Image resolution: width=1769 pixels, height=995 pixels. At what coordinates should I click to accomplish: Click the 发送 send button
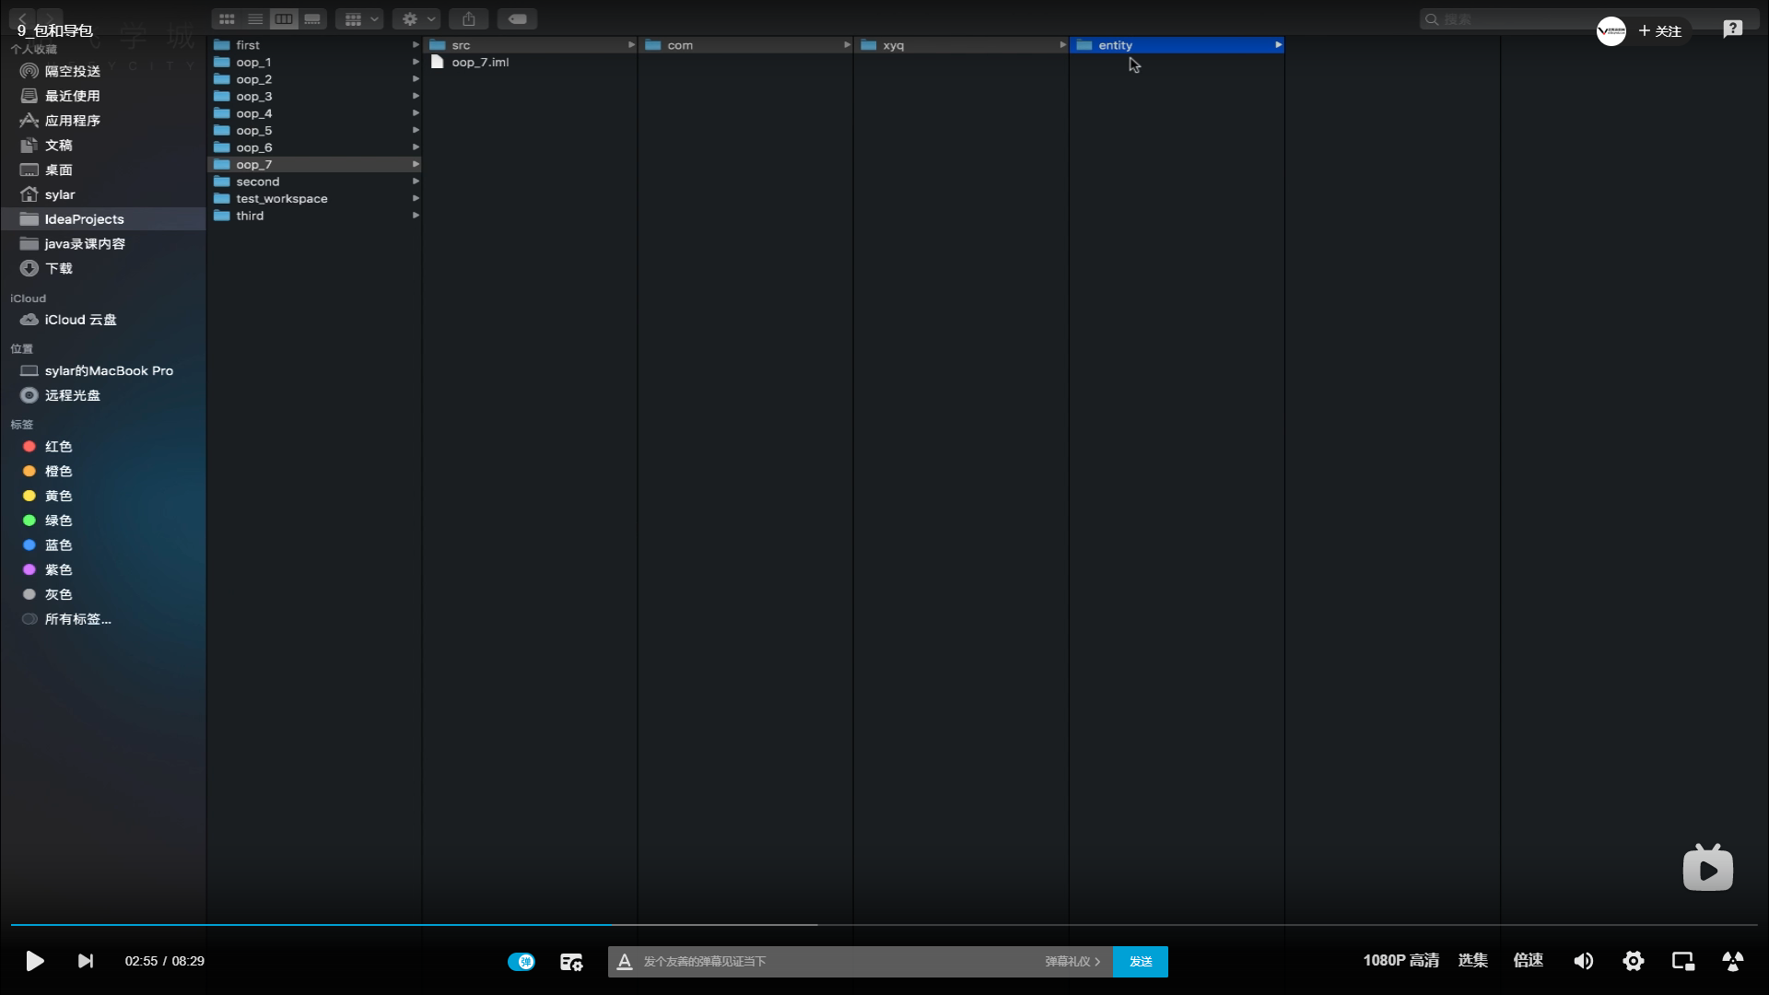pyautogui.click(x=1140, y=961)
